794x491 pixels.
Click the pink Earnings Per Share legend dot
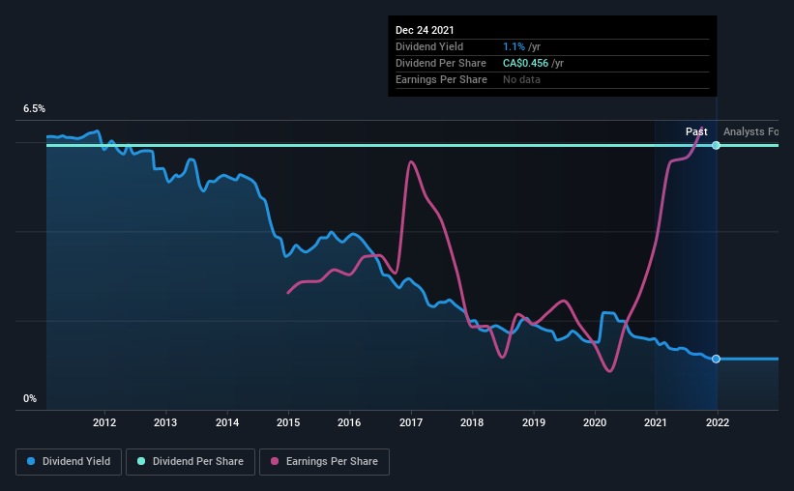[x=275, y=461]
